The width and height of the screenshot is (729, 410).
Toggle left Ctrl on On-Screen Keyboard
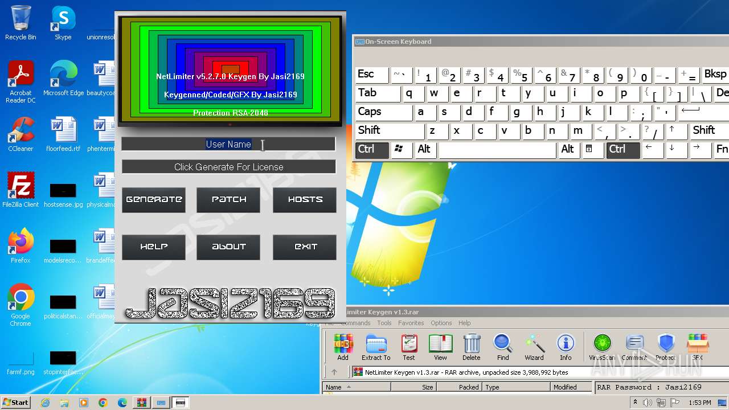(x=372, y=150)
